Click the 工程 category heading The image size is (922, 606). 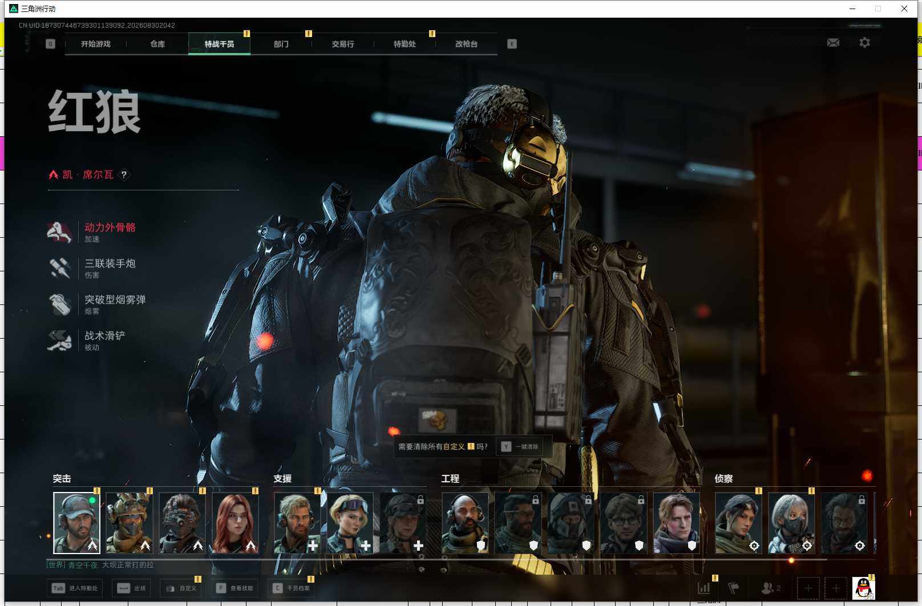click(450, 479)
